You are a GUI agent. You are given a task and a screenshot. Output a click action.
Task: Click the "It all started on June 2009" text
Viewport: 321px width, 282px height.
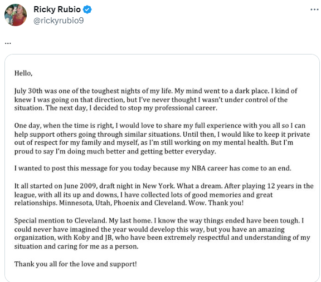(55, 186)
